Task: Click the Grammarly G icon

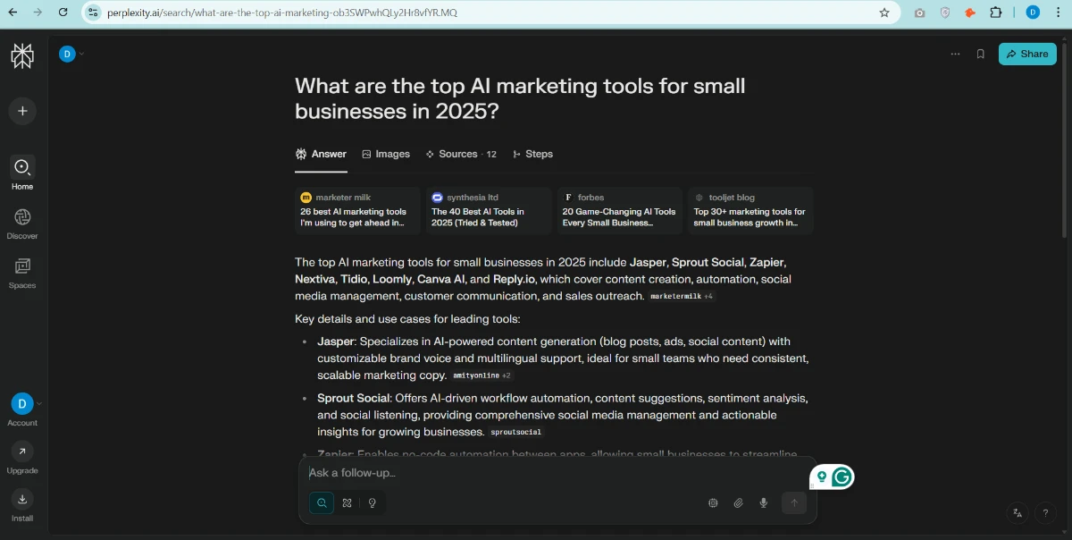Action: click(842, 477)
